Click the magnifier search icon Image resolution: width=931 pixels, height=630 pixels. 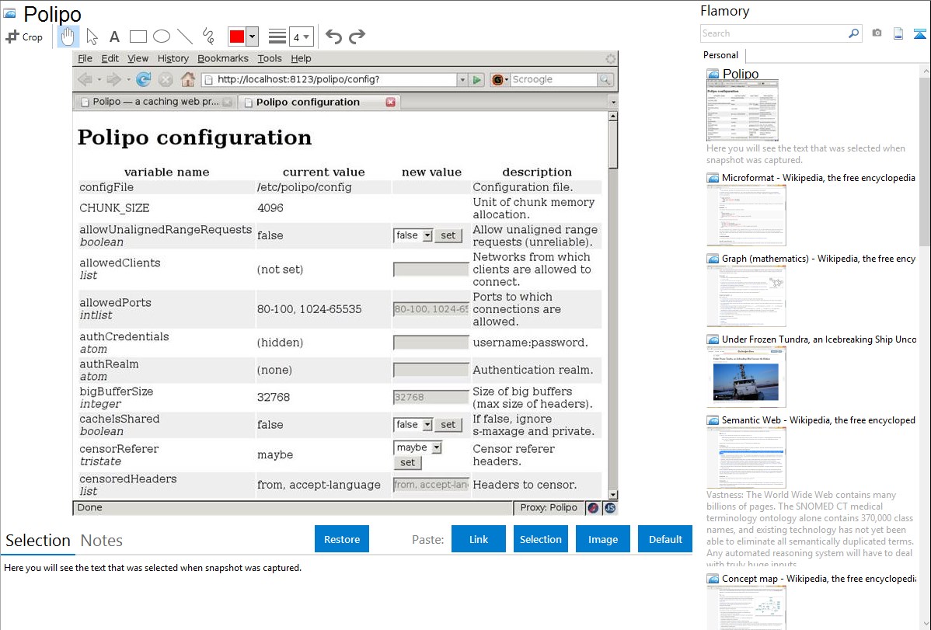[x=853, y=33]
